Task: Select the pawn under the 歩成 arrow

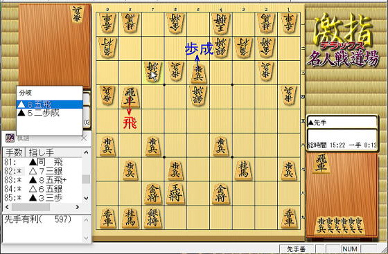Action: [198, 73]
